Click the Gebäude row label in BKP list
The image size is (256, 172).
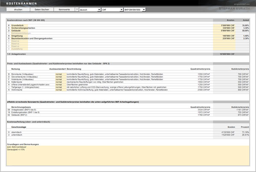tap(16, 31)
